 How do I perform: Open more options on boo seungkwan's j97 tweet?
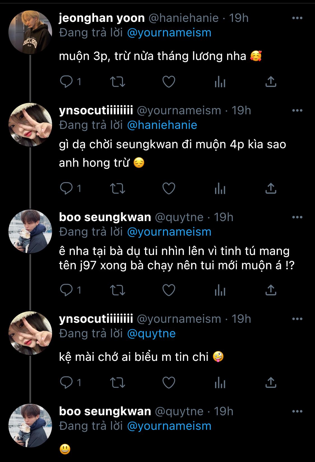click(297, 217)
